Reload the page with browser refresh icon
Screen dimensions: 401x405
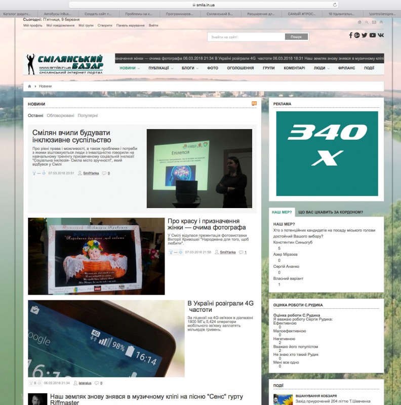335,5
